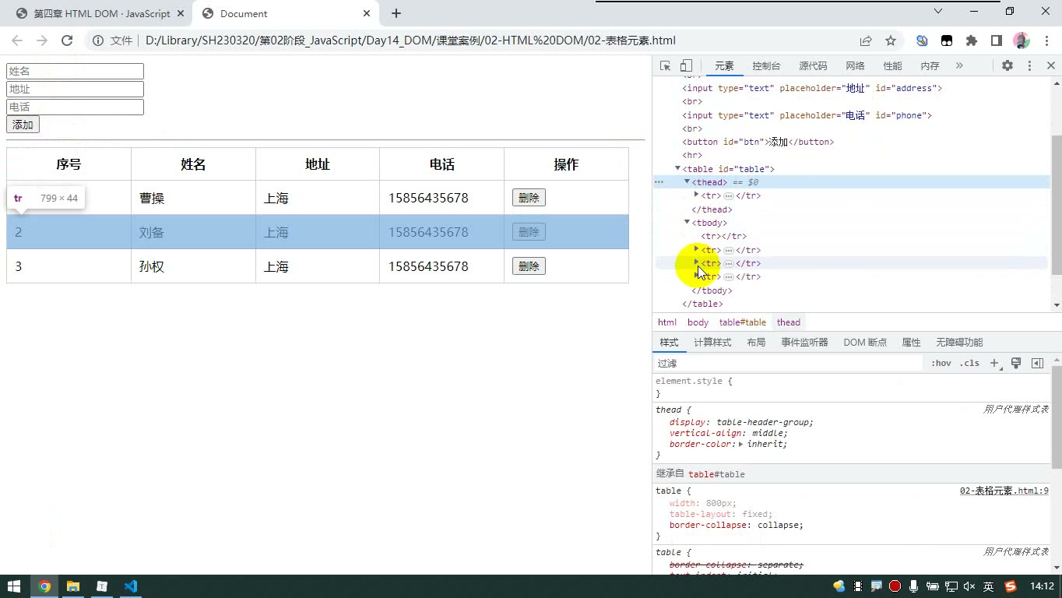Expand the tr node inside thead
Image resolution: width=1062 pixels, height=598 pixels.
click(696, 195)
